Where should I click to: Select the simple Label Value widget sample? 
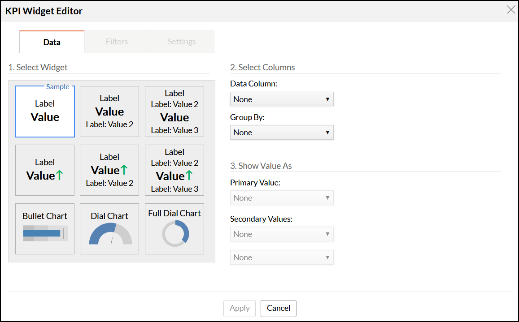click(45, 112)
